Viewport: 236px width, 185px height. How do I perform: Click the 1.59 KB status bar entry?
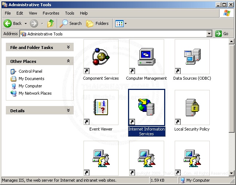tap(158, 180)
